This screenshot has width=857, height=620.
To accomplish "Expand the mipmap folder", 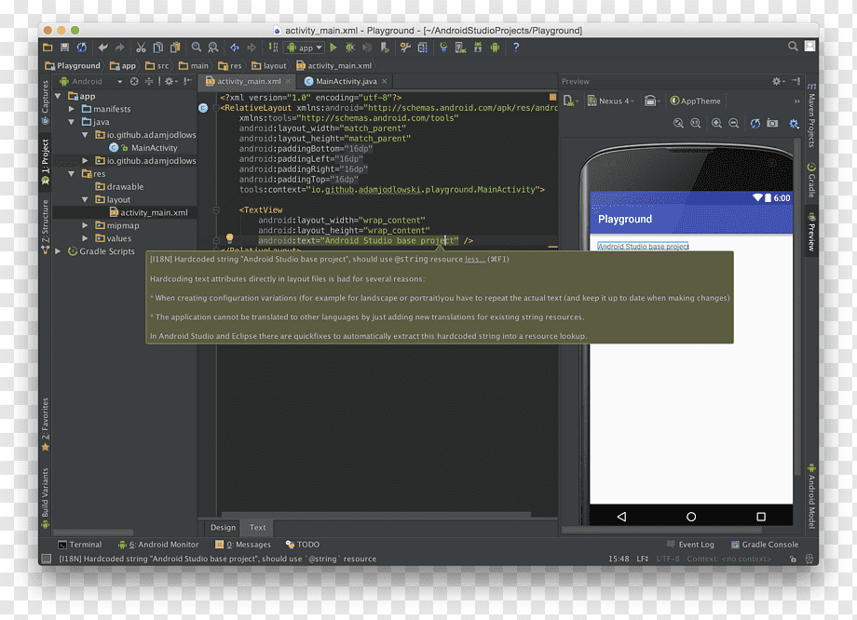I will pyautogui.click(x=86, y=225).
